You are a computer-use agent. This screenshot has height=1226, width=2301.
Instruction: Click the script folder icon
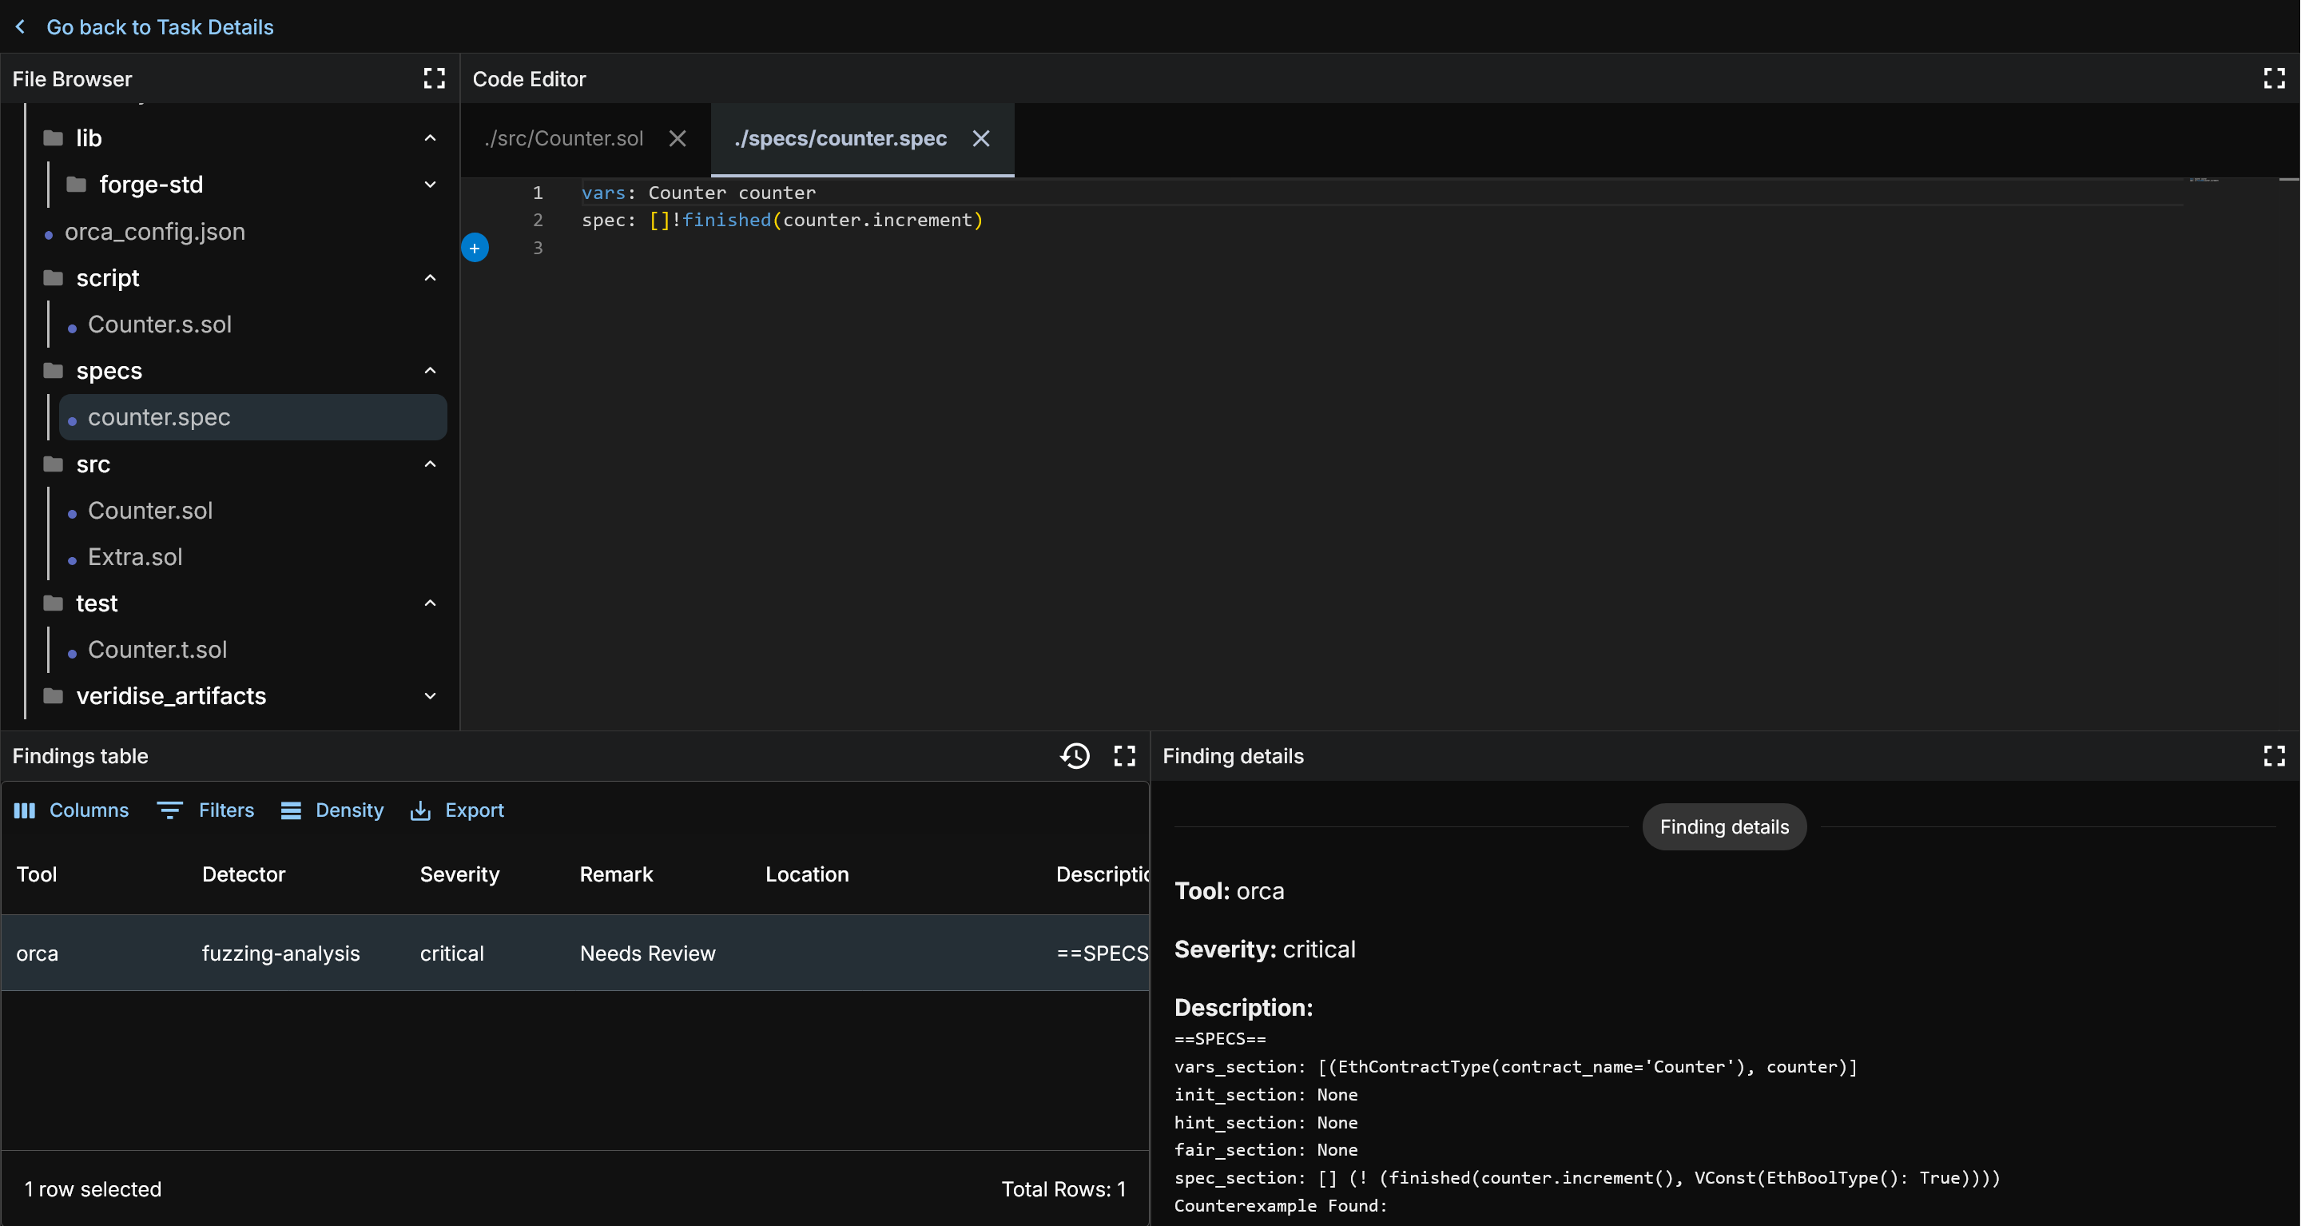click(54, 278)
